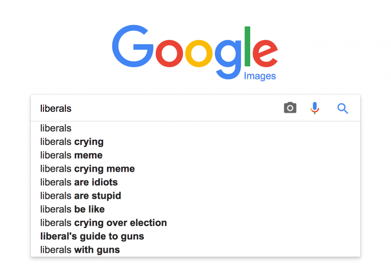Click the Images label under logo
391x269 pixels.
260,76
